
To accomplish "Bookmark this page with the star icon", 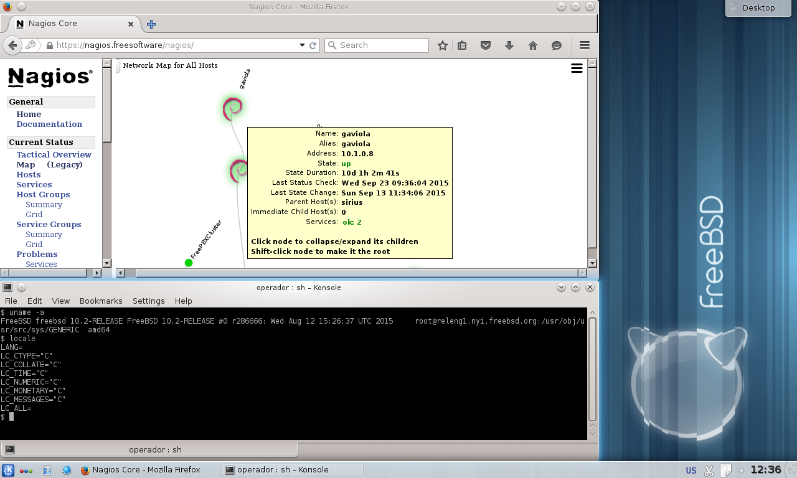I will click(x=443, y=45).
